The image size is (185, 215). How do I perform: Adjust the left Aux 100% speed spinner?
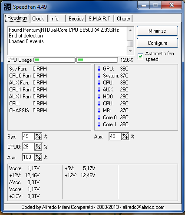38,157
